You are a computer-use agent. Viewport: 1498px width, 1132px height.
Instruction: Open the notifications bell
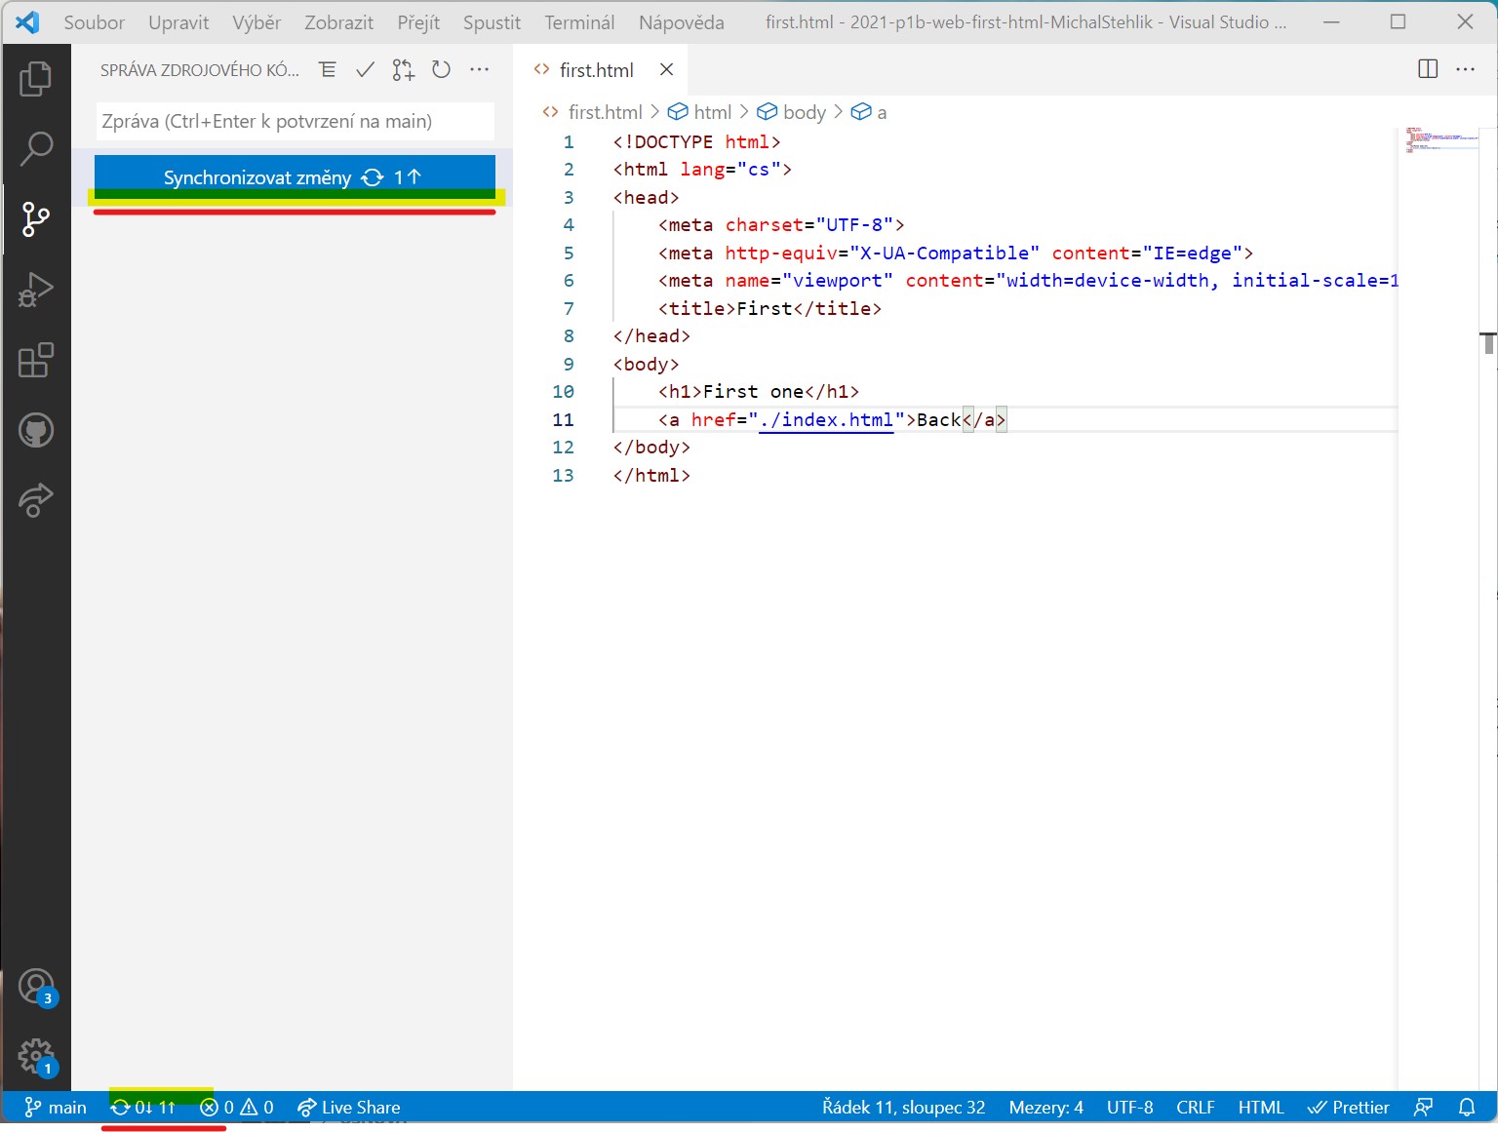click(1467, 1108)
